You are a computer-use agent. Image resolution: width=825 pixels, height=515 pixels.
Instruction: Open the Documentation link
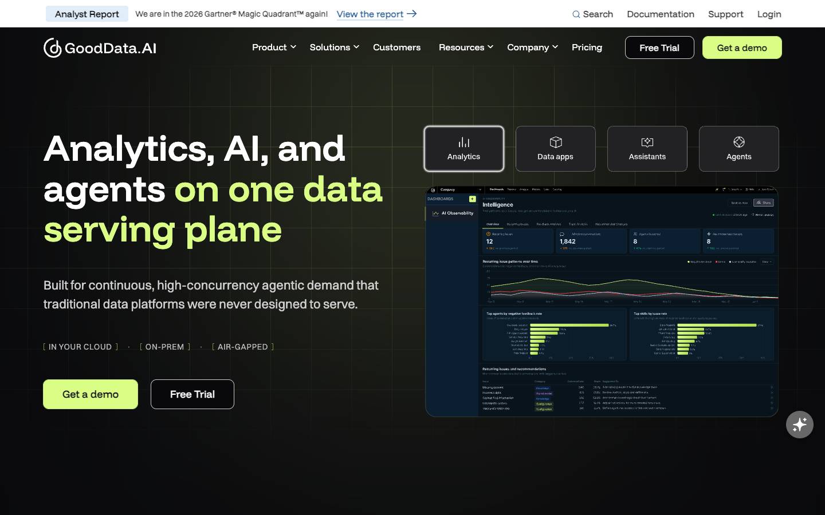(661, 14)
